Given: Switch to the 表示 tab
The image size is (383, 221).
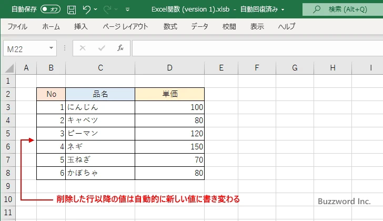Looking at the screenshot, I should click(x=257, y=26).
